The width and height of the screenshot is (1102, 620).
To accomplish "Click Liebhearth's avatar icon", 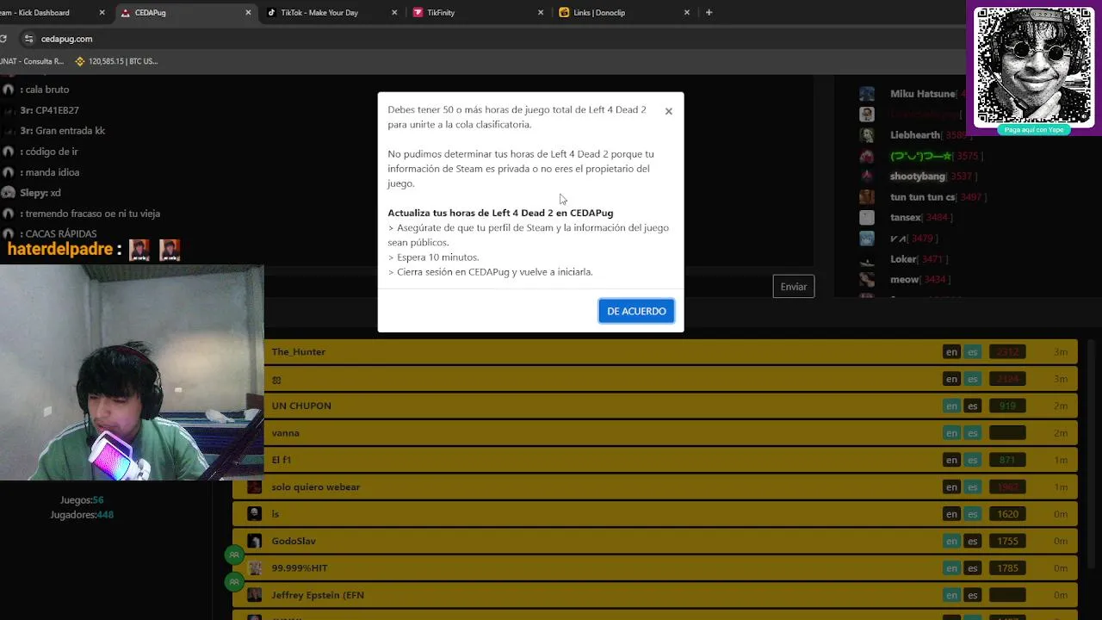I will pos(867,135).
